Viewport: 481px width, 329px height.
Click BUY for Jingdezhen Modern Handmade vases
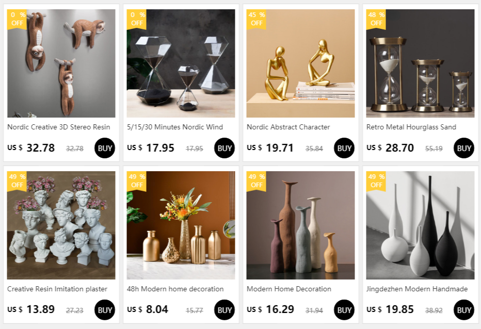(x=463, y=310)
